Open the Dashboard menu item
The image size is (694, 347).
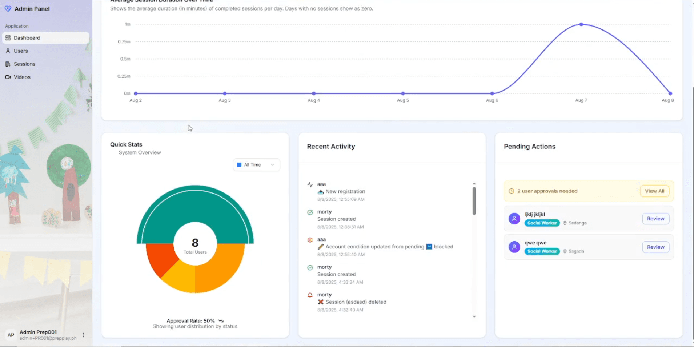pyautogui.click(x=27, y=38)
